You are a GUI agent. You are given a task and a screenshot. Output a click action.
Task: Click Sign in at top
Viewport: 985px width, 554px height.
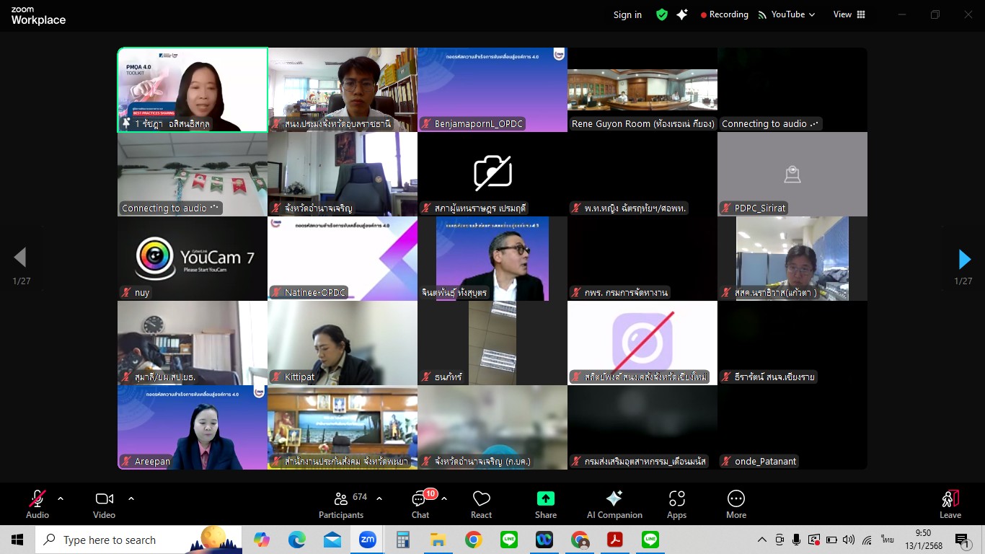click(627, 14)
